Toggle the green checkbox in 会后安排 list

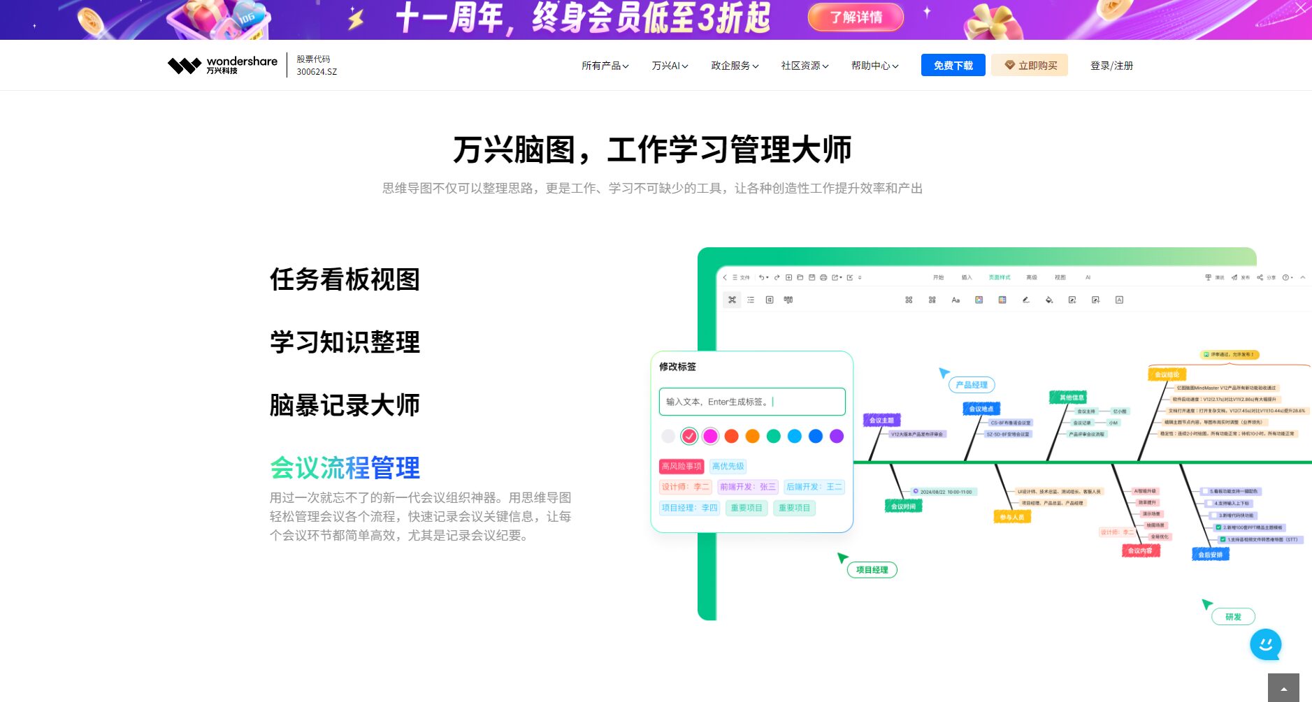tap(1218, 527)
